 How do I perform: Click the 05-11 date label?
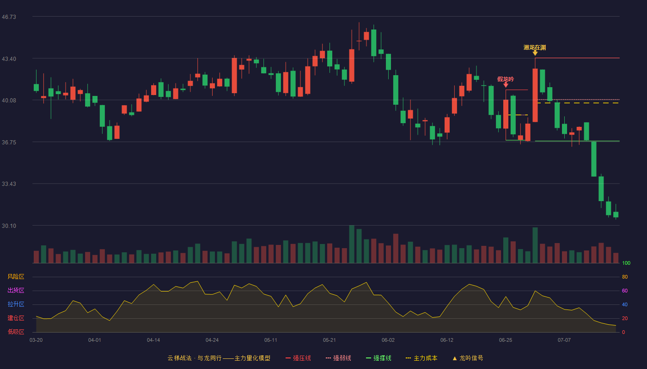[271, 340]
